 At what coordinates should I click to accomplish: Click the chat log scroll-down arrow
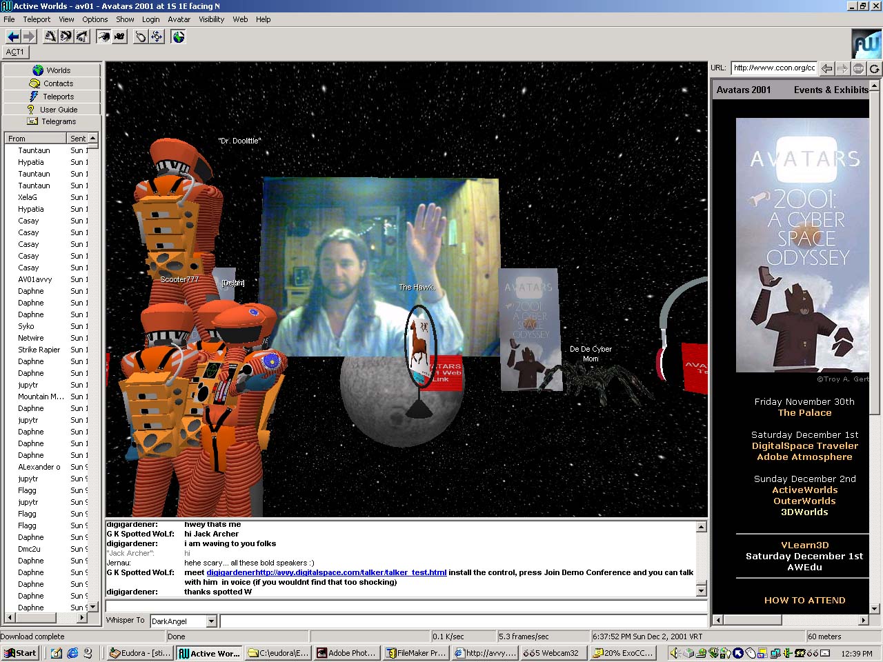[x=701, y=590]
